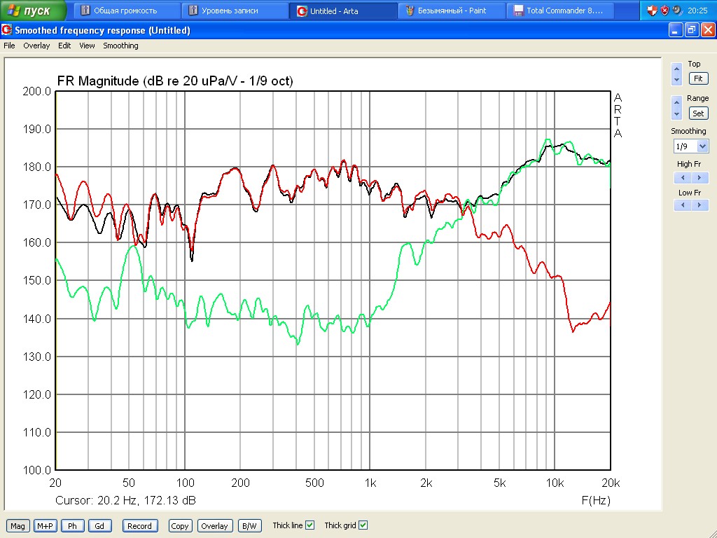The width and height of the screenshot is (717, 538).
Task: Click the 20k frequency axis label
Action: 611,483
